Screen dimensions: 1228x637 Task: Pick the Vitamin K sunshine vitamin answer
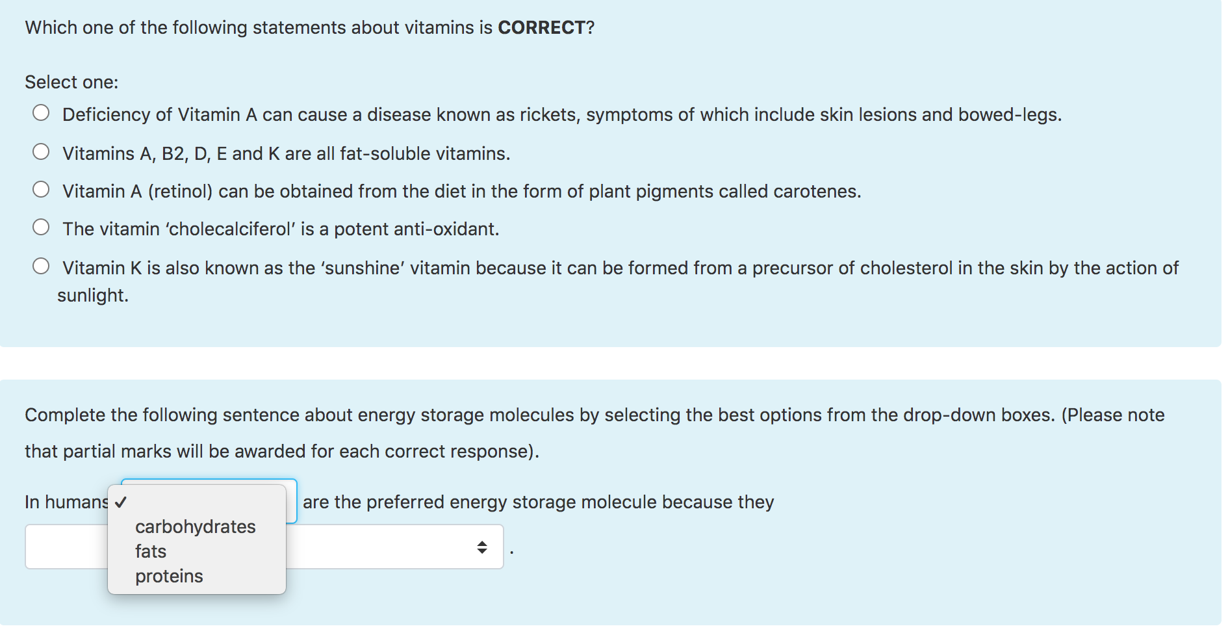(x=42, y=265)
